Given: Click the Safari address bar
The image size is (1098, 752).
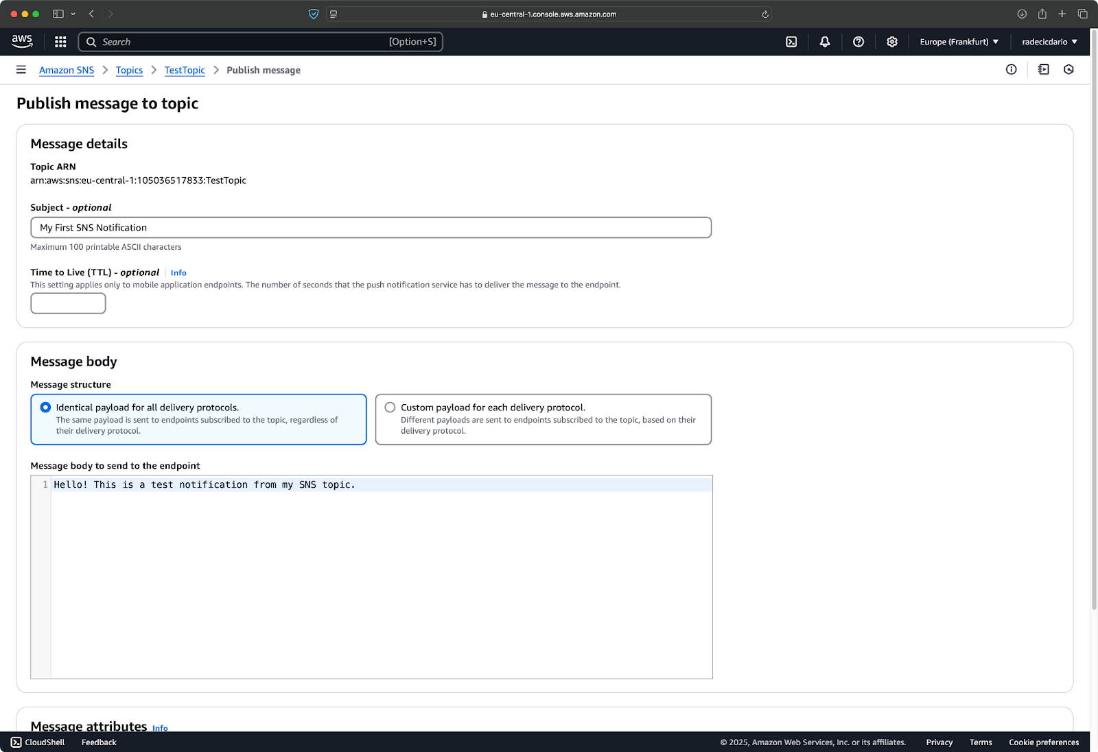Looking at the screenshot, I should coord(549,14).
